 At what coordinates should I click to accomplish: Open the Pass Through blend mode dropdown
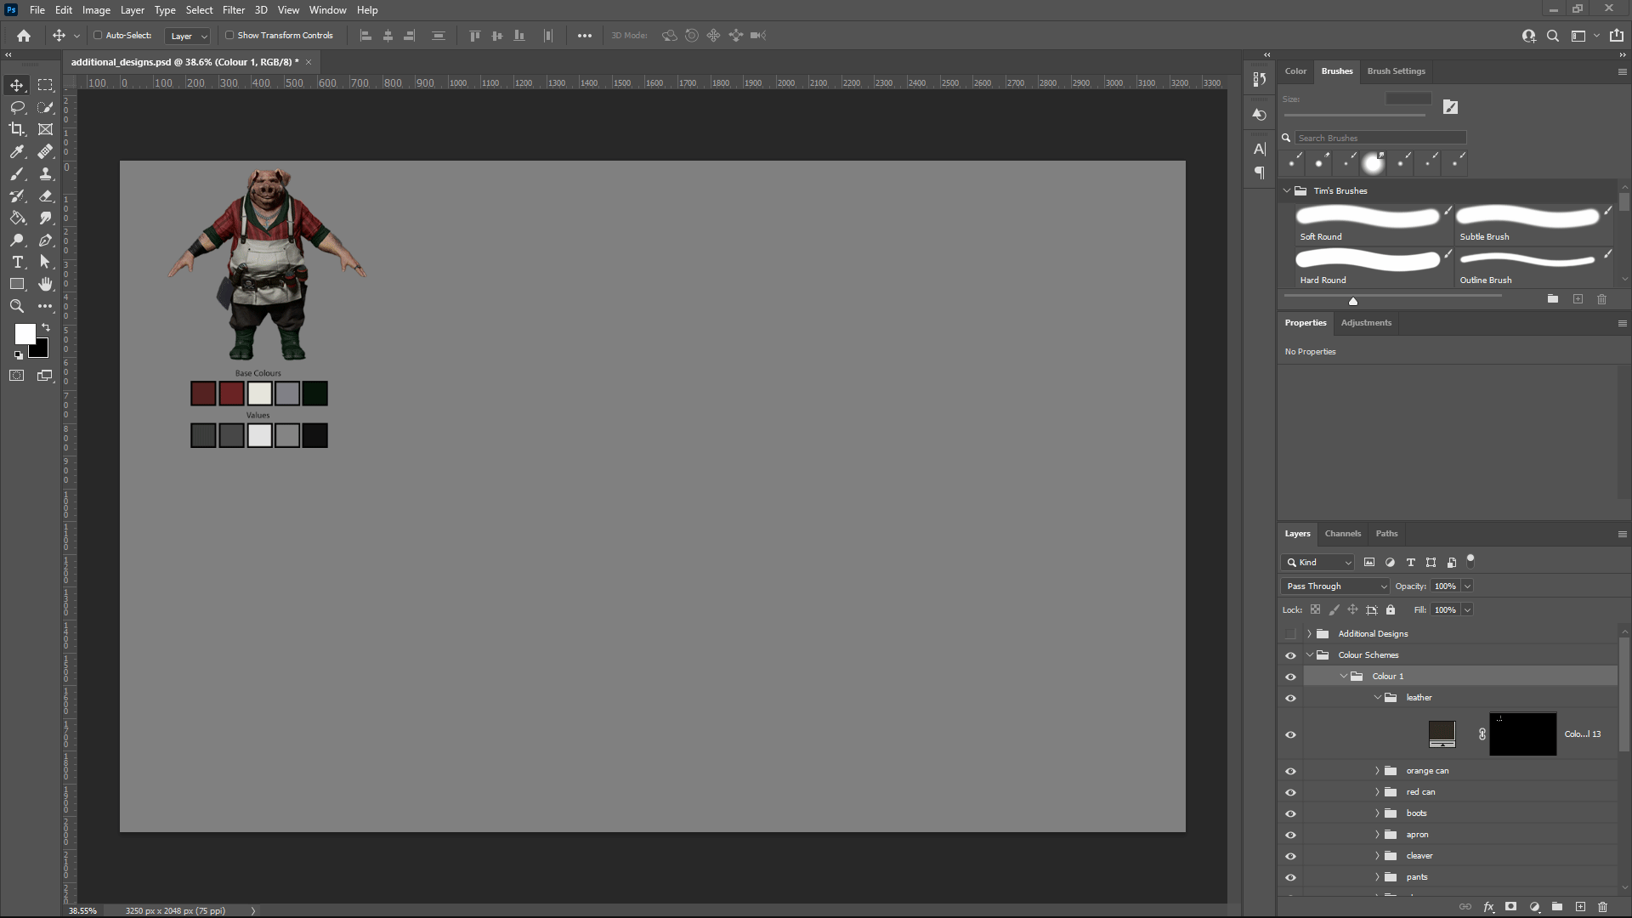tap(1334, 586)
